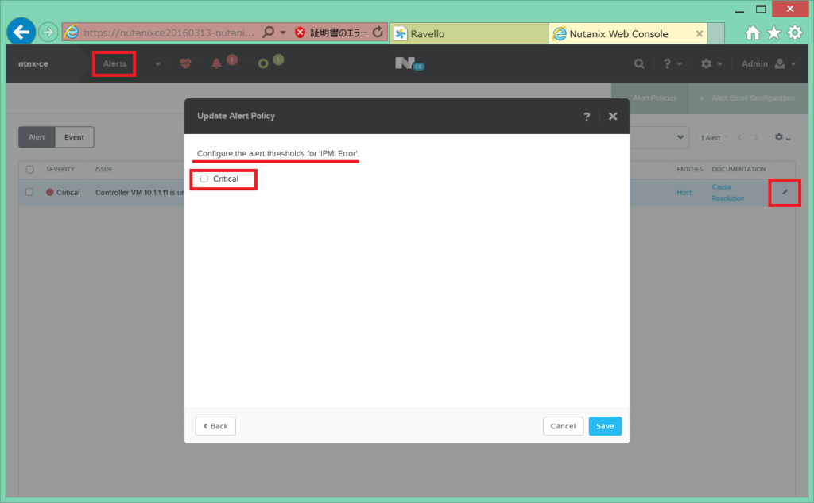Sort by the SEVERITY column header
This screenshot has height=503, width=814.
click(x=60, y=170)
